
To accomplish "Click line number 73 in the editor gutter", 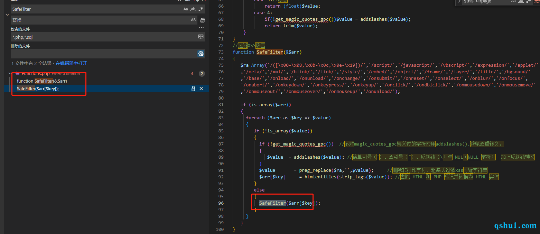I will [221, 52].
